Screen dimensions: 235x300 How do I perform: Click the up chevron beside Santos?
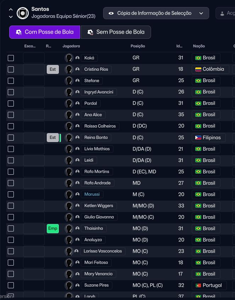[11, 10]
